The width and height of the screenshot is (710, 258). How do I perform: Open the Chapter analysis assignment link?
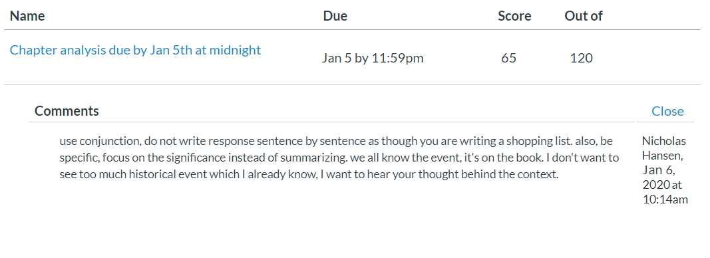pos(135,51)
